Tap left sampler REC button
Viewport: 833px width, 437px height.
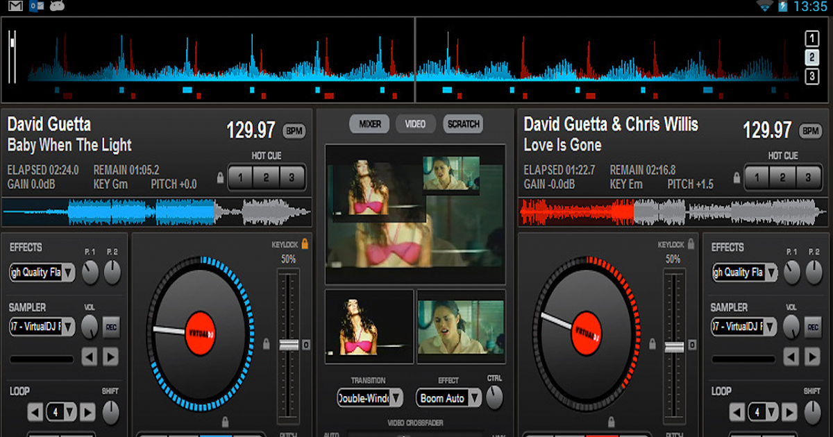[x=111, y=327]
